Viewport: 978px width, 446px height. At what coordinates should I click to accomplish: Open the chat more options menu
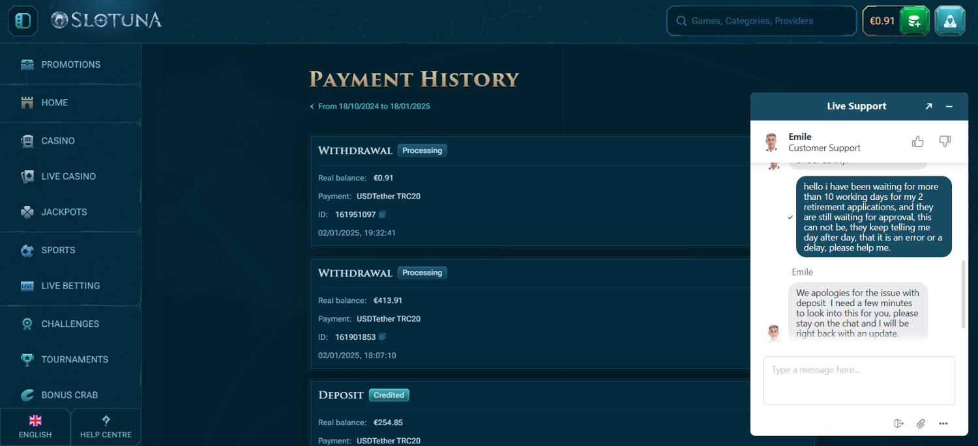pyautogui.click(x=943, y=424)
